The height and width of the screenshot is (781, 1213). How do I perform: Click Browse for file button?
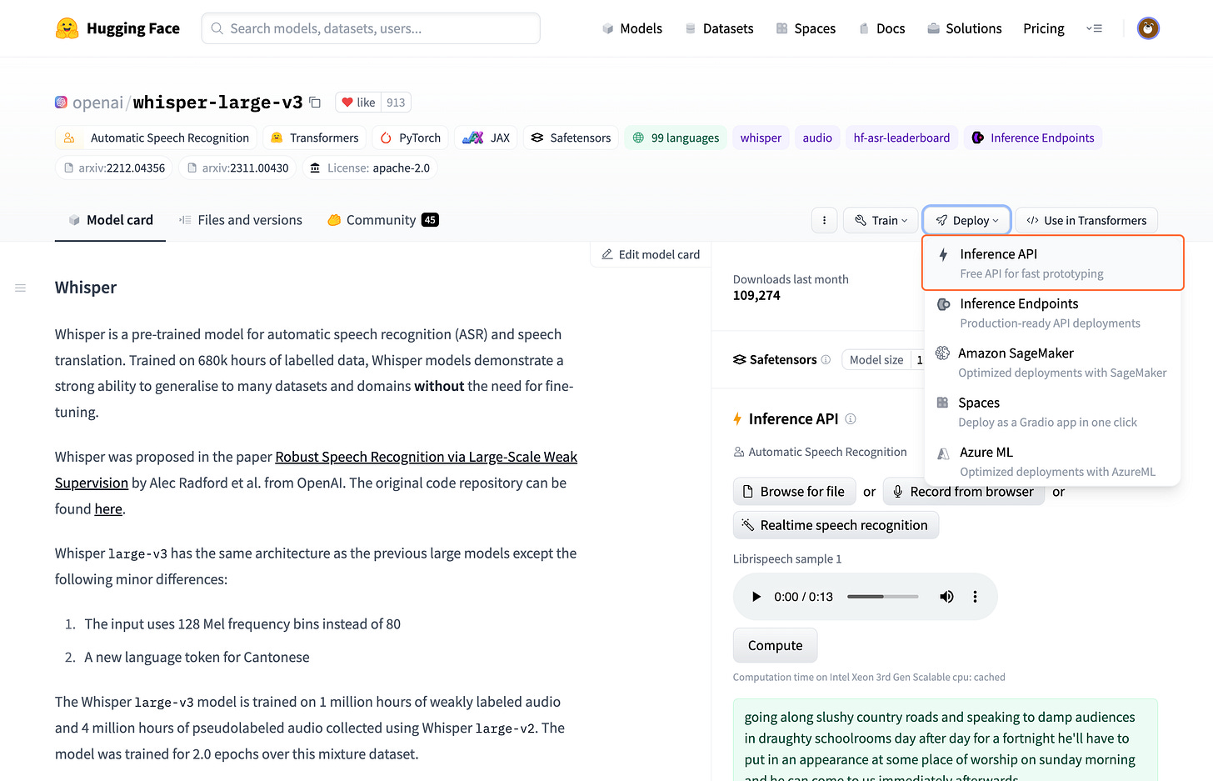793,492
